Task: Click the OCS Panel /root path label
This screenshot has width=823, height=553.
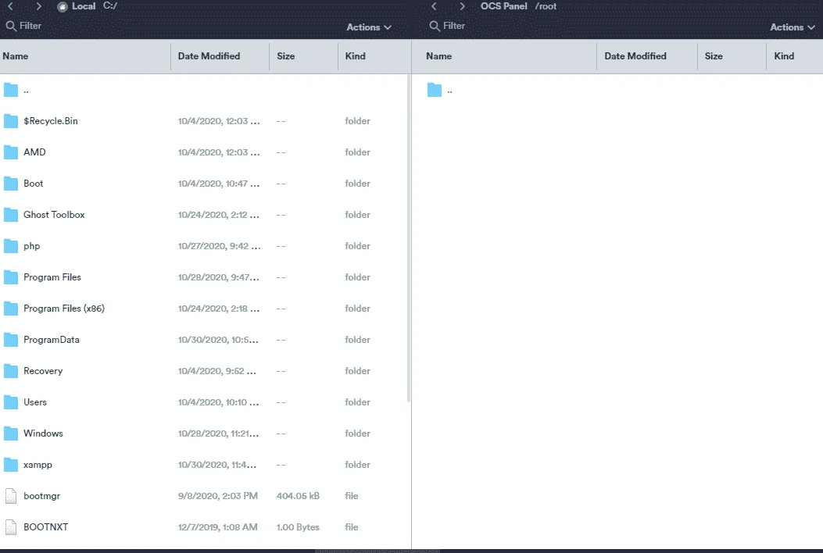Action: click(x=546, y=6)
